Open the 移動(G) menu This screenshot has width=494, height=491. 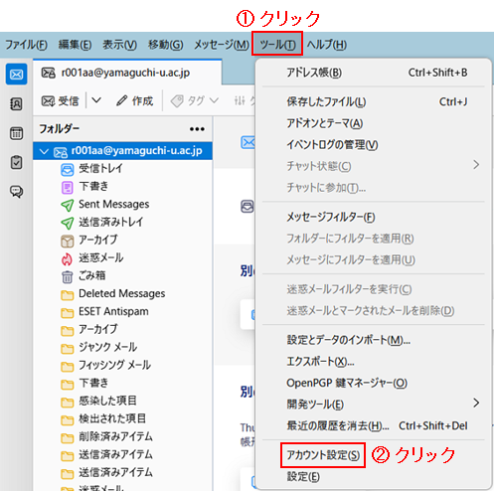(x=165, y=45)
